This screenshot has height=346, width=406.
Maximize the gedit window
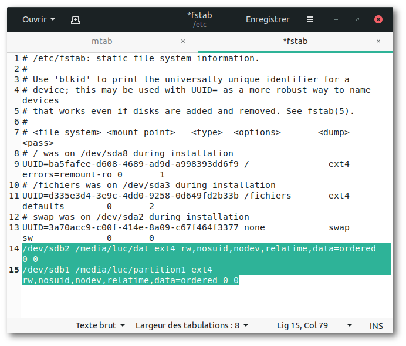click(357, 19)
